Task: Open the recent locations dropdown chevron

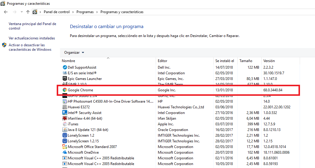Action: [x=22, y=12]
